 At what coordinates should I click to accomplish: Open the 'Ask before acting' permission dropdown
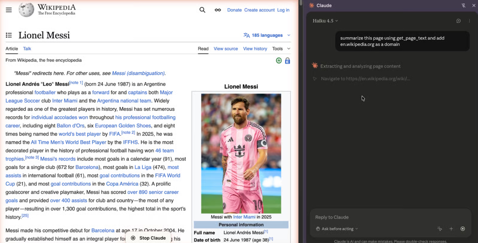pyautogui.click(x=337, y=229)
